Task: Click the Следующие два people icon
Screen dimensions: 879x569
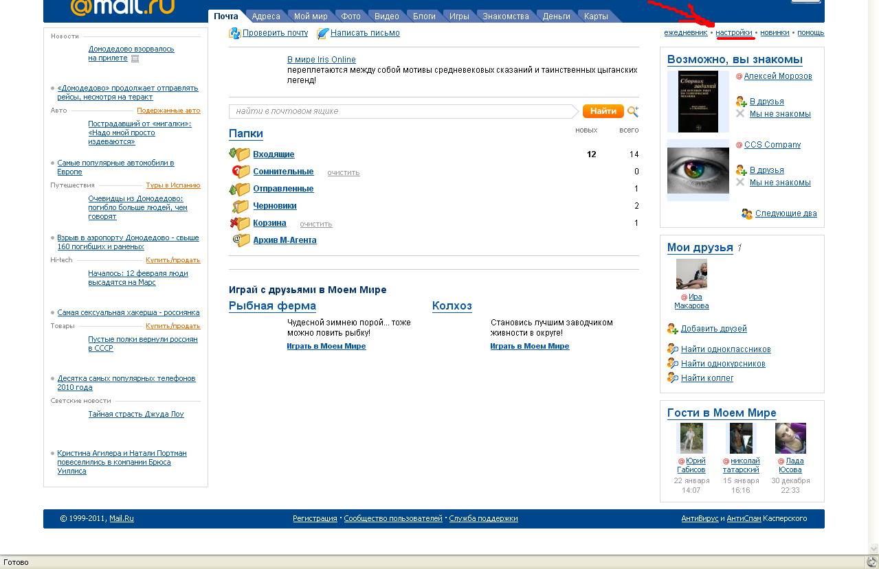Action: point(747,214)
